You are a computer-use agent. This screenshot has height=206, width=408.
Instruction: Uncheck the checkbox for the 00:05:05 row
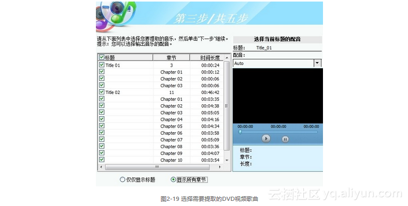tap(102, 112)
